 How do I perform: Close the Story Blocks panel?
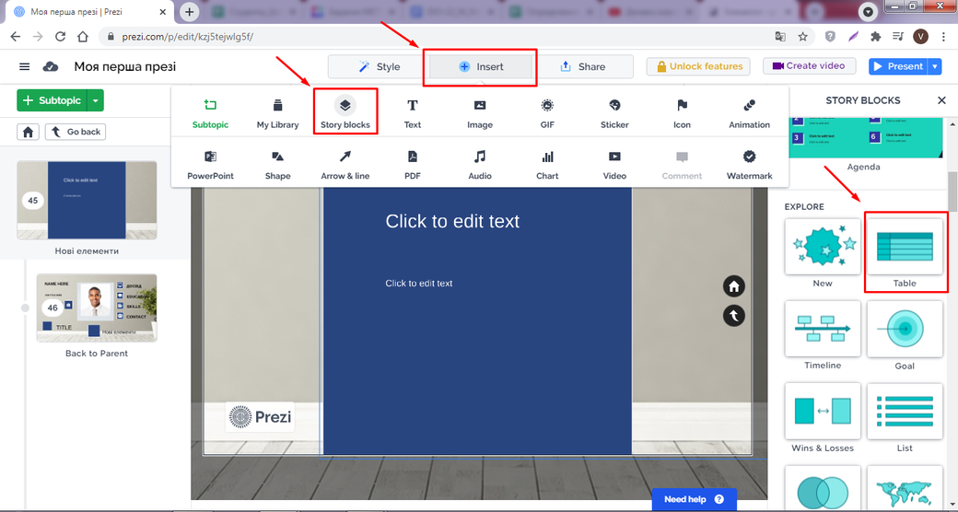pos(941,100)
